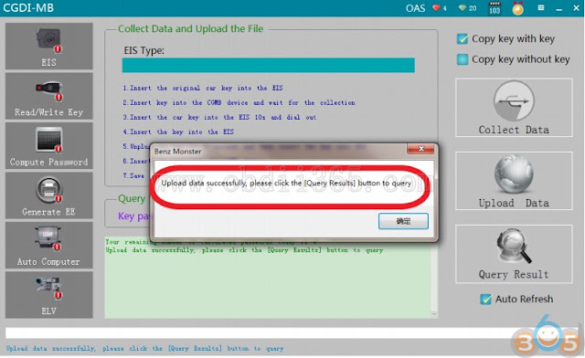
Task: Click the log scrollbar down arrow
Action: pyautogui.click(x=434, y=314)
